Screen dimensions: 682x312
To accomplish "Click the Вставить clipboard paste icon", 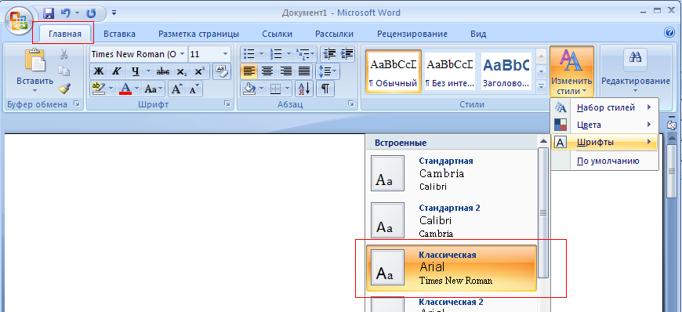I will pos(34,60).
